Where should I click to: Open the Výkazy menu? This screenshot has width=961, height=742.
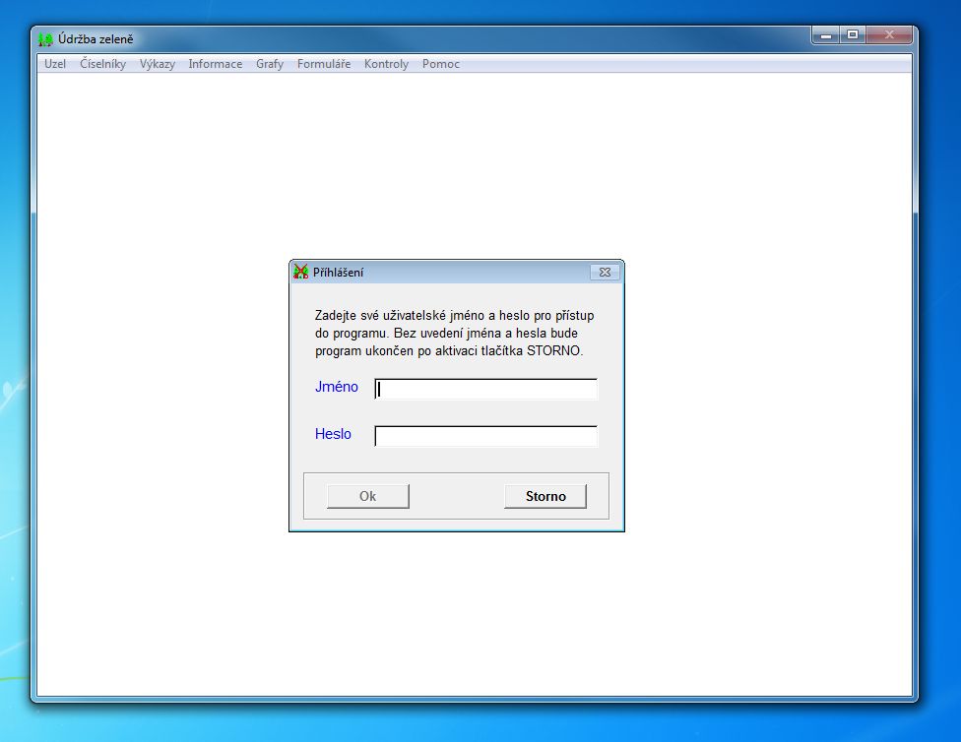[x=157, y=64]
